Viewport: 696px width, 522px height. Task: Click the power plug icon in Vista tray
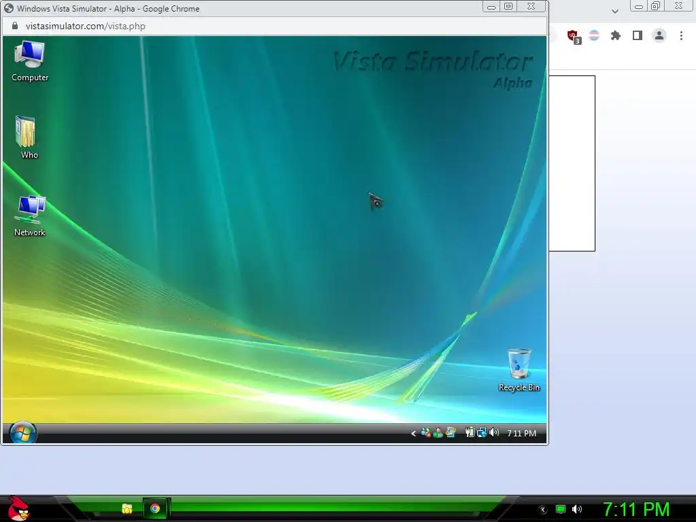point(469,432)
